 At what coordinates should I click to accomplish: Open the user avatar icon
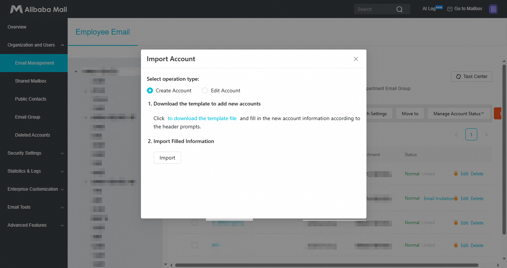(x=493, y=9)
